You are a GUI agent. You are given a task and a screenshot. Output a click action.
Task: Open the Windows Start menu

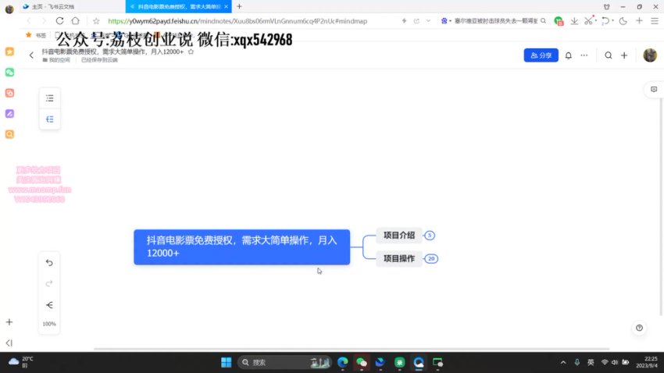(x=226, y=362)
